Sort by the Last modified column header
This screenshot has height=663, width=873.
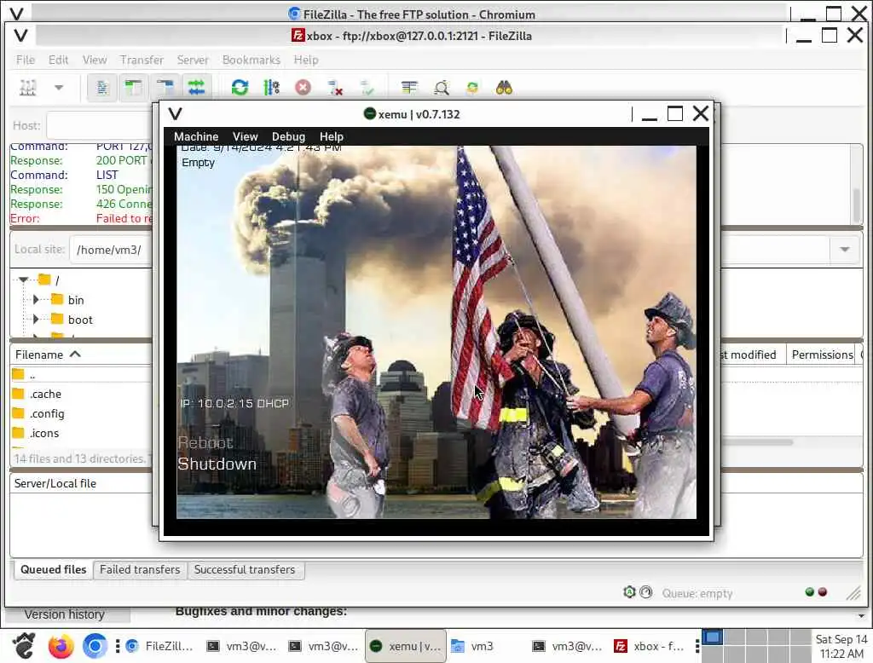(x=752, y=355)
